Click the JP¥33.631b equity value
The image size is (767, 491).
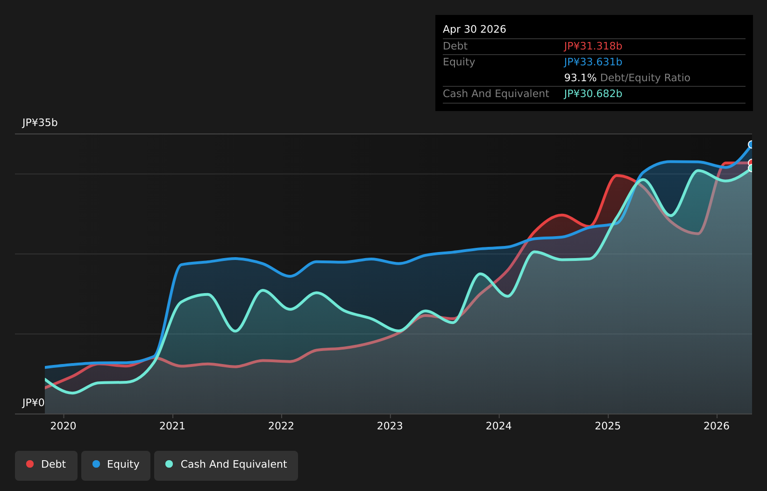click(x=593, y=62)
